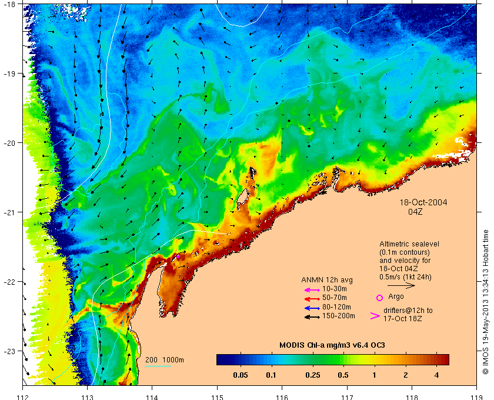494x400 pixels.
Task: Click the colorbar '0.5' tick label
Action: [343, 375]
